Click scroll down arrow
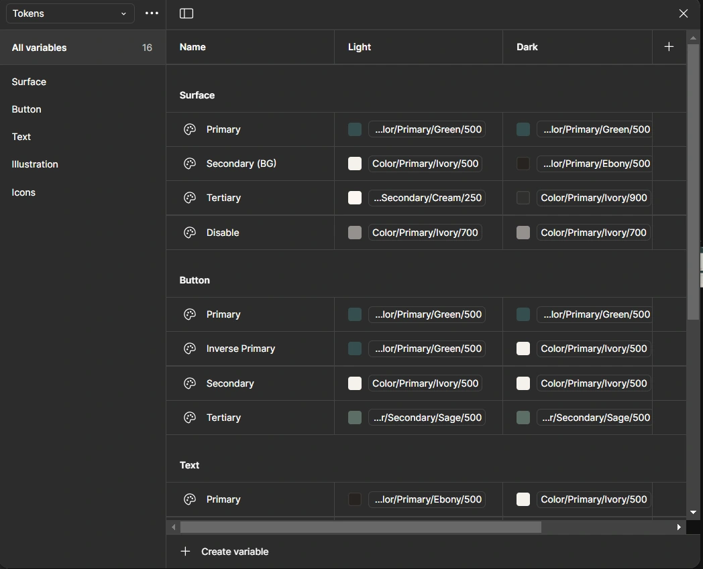Screen dimensions: 703x569 [693, 512]
